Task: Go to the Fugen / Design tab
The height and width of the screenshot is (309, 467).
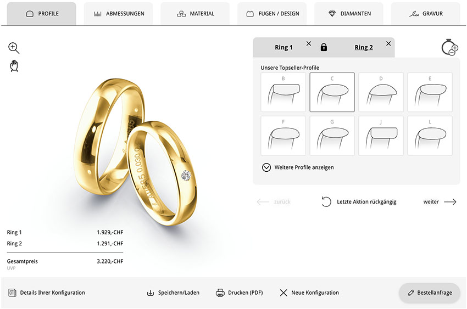Action: click(x=272, y=14)
